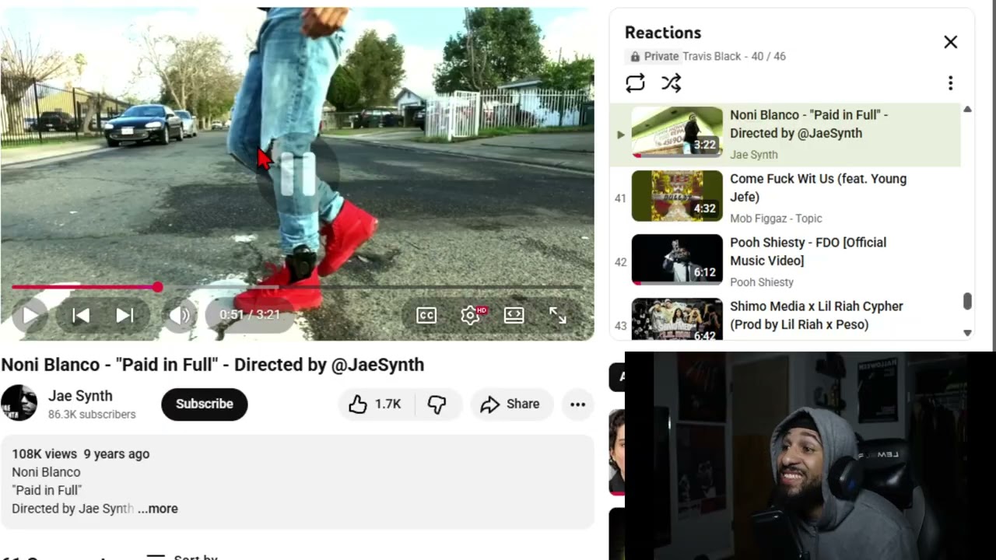Toggle shuffle playlist button

672,83
